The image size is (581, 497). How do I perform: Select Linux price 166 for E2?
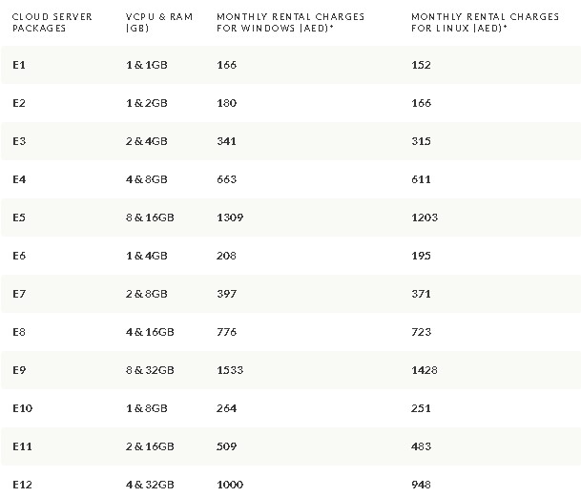(x=422, y=103)
